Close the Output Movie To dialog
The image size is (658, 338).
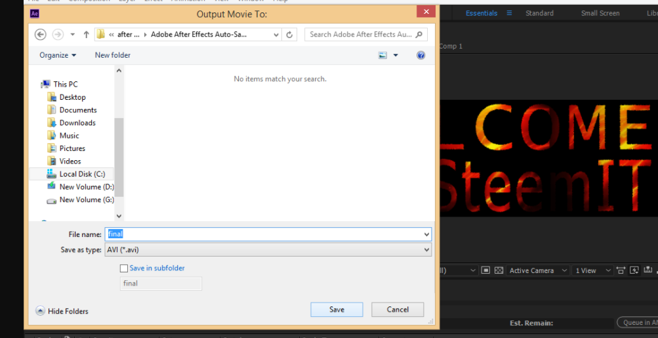pyautogui.click(x=426, y=12)
